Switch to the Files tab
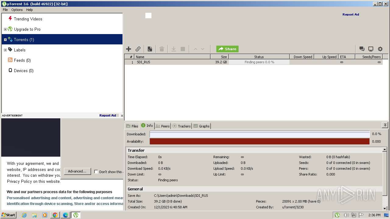The width and height of the screenshot is (390, 219). click(x=132, y=126)
